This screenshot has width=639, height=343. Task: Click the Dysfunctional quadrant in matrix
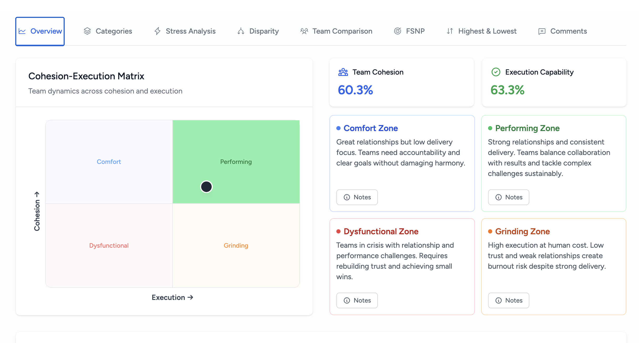click(109, 246)
